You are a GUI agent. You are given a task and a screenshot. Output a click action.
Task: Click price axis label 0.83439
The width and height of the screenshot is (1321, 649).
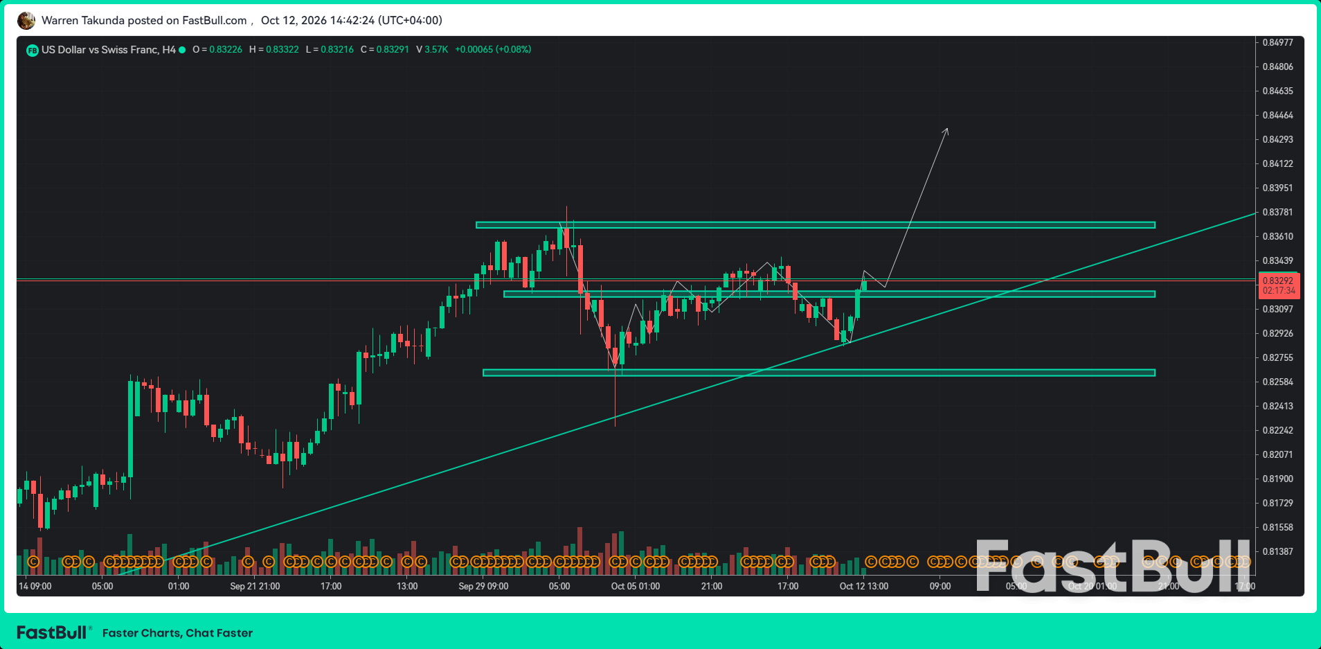1277,260
